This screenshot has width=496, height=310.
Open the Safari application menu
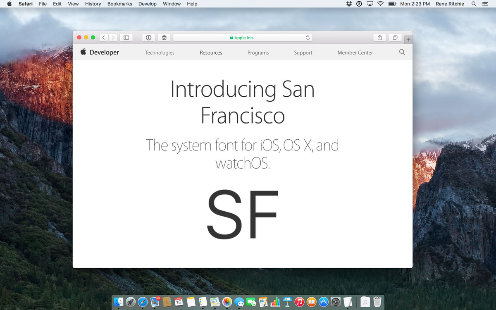point(26,4)
